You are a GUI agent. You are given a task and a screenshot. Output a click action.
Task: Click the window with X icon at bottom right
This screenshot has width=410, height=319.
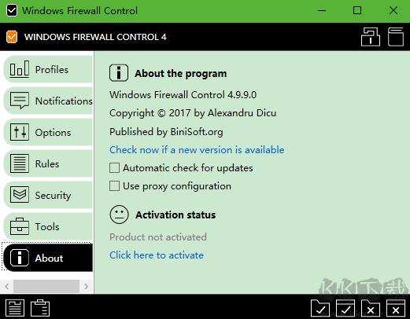pyautogui.click(x=396, y=308)
